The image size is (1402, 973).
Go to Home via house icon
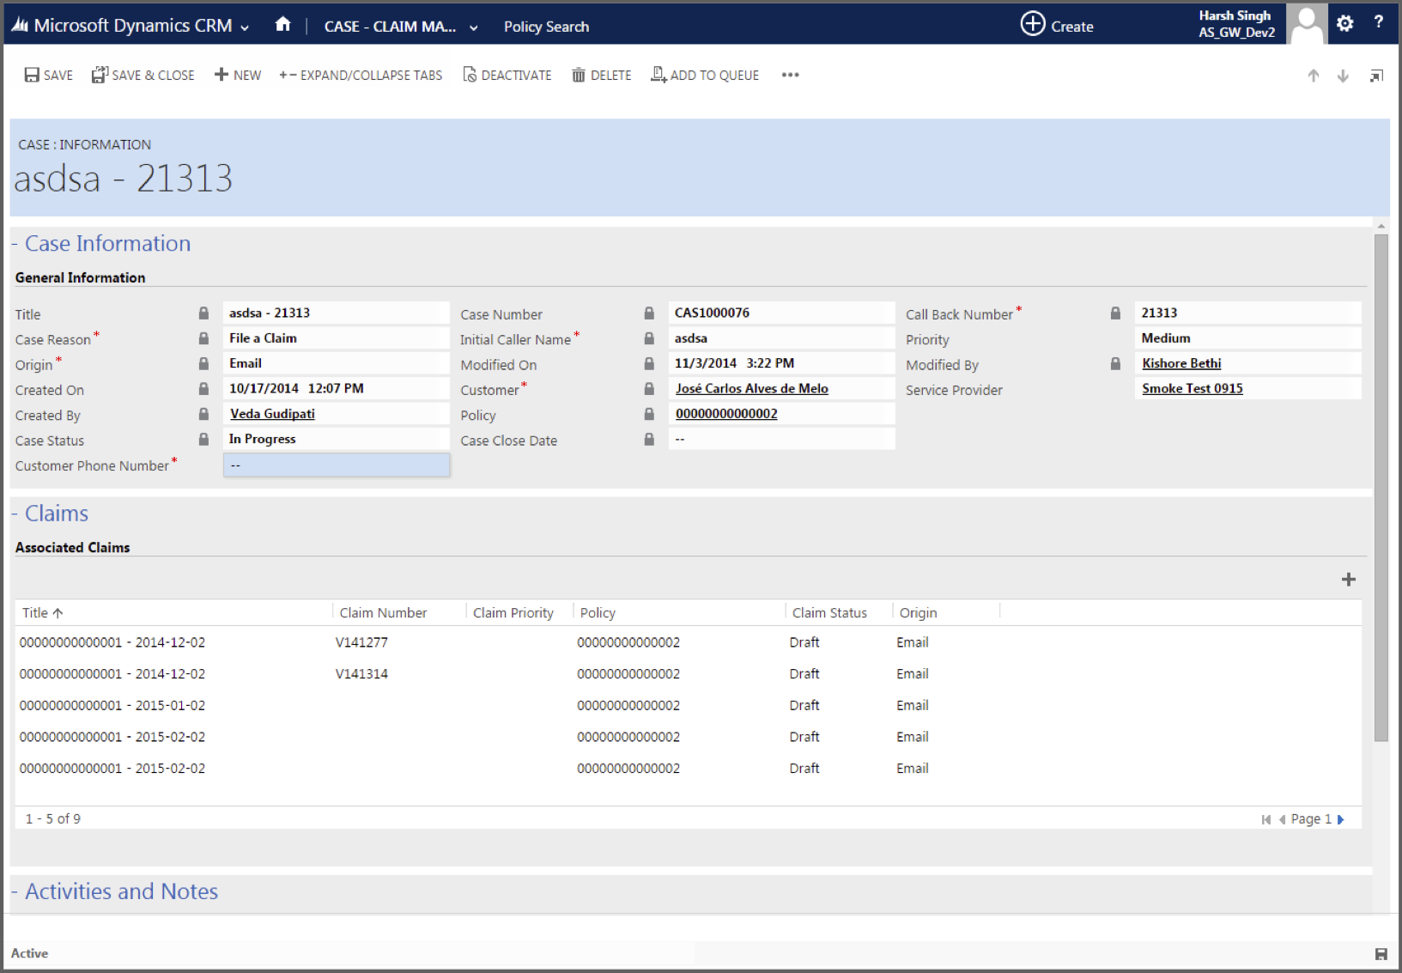click(282, 25)
